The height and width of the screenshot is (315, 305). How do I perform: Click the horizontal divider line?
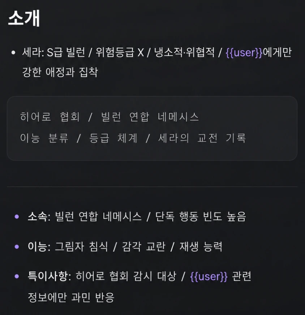pyautogui.click(x=152, y=187)
